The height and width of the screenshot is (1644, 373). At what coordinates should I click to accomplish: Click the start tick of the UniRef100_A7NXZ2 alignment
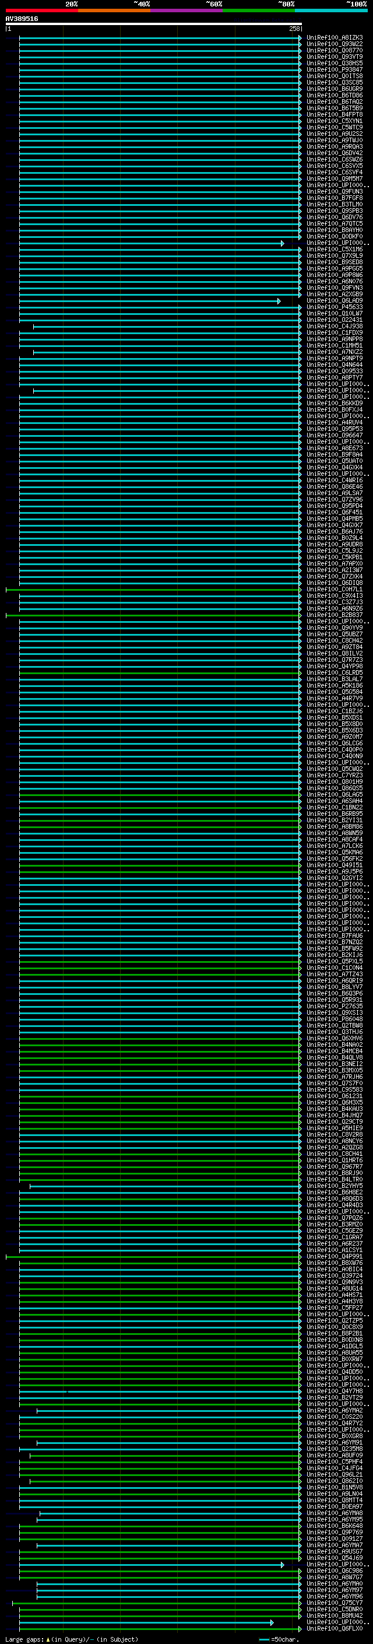click(33, 352)
